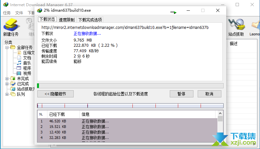
Task: Select the 音乐 note icon
Action: coord(19,63)
